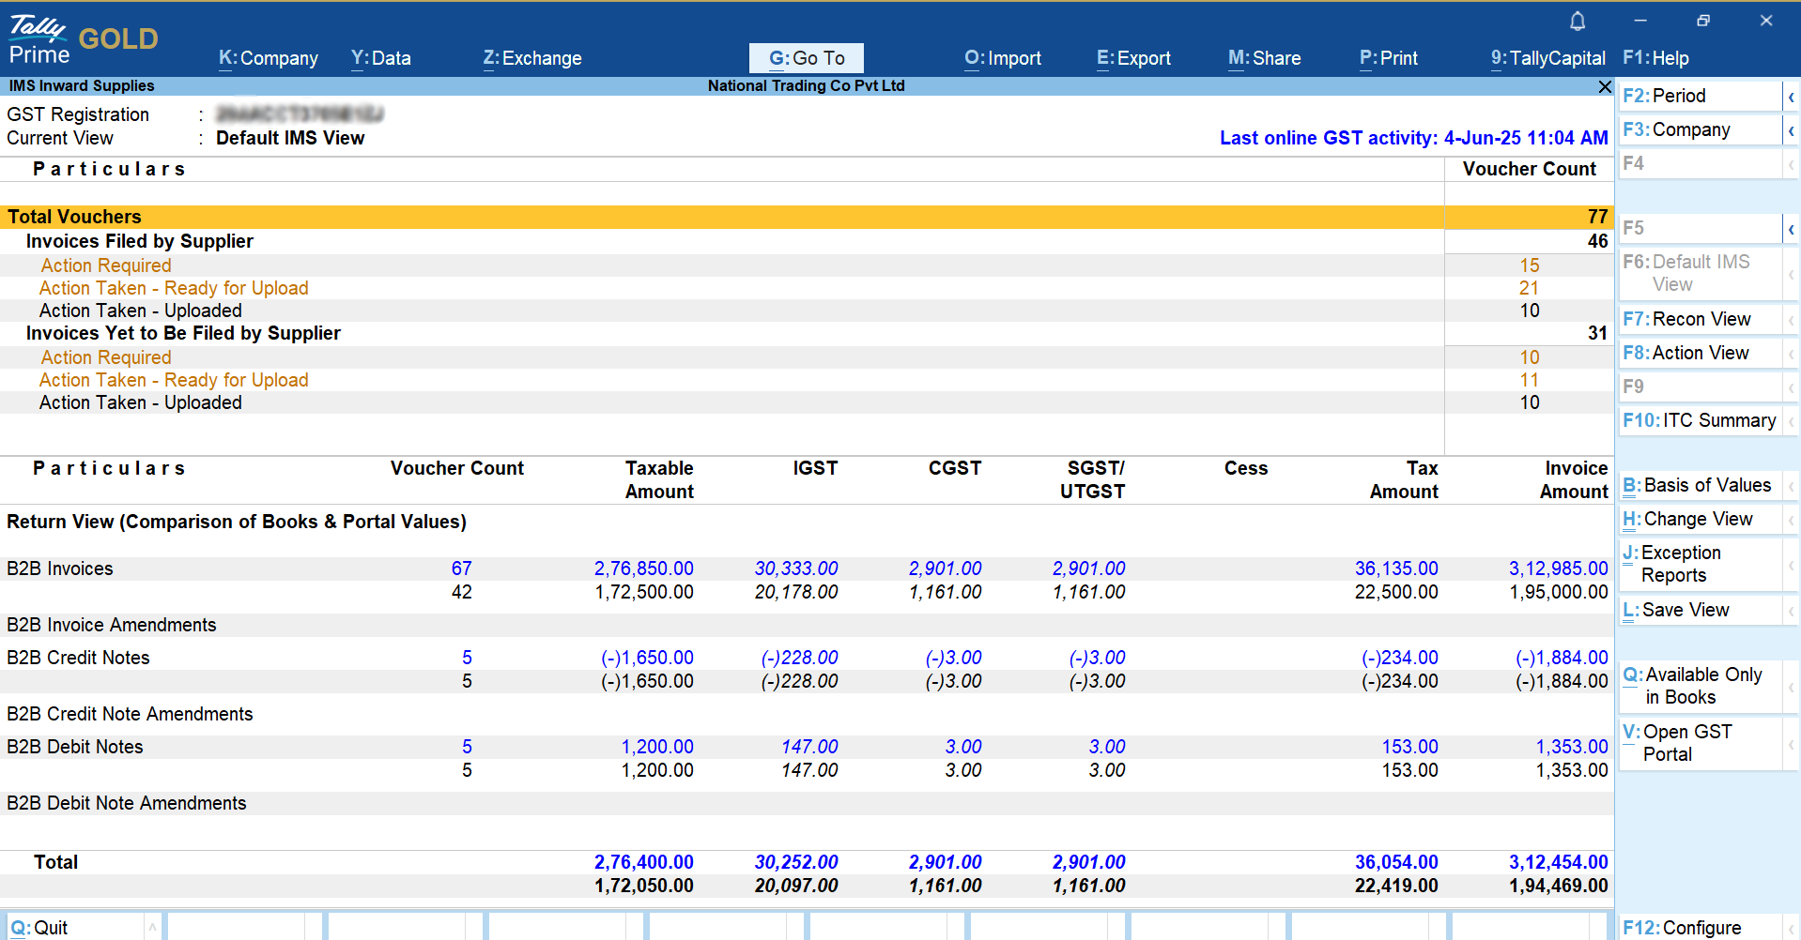
Task: Click Quit at bottom left
Action: pyautogui.click(x=40, y=928)
